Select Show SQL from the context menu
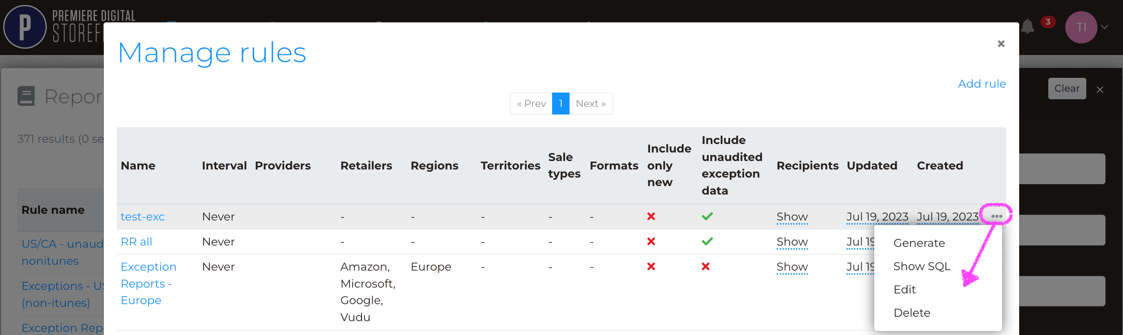The height and width of the screenshot is (335, 1123). [922, 266]
